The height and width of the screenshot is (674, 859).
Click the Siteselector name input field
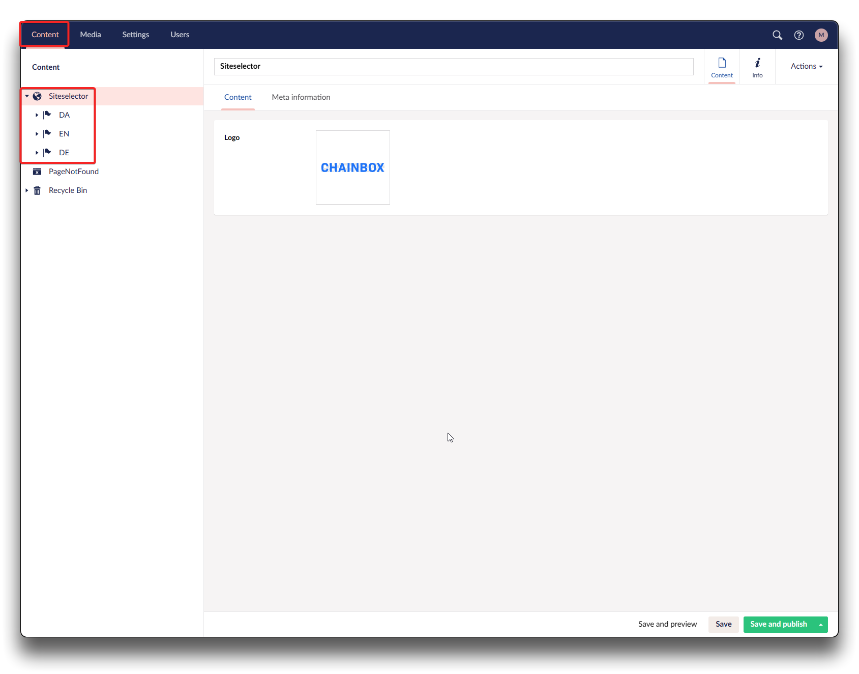click(x=454, y=67)
